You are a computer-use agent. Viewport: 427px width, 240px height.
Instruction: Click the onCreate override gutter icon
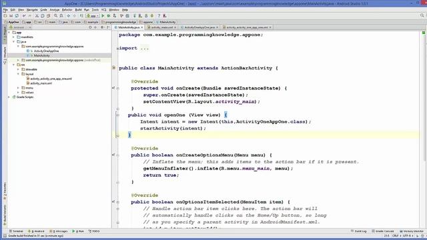[x=113, y=88]
